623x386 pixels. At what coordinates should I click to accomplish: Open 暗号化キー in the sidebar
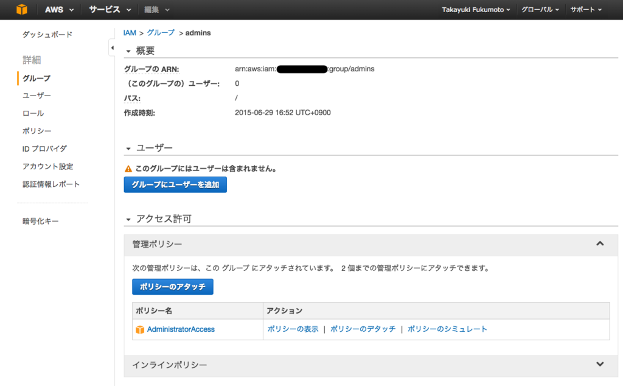pos(41,222)
